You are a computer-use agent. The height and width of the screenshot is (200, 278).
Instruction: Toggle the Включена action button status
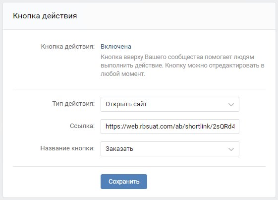116,47
